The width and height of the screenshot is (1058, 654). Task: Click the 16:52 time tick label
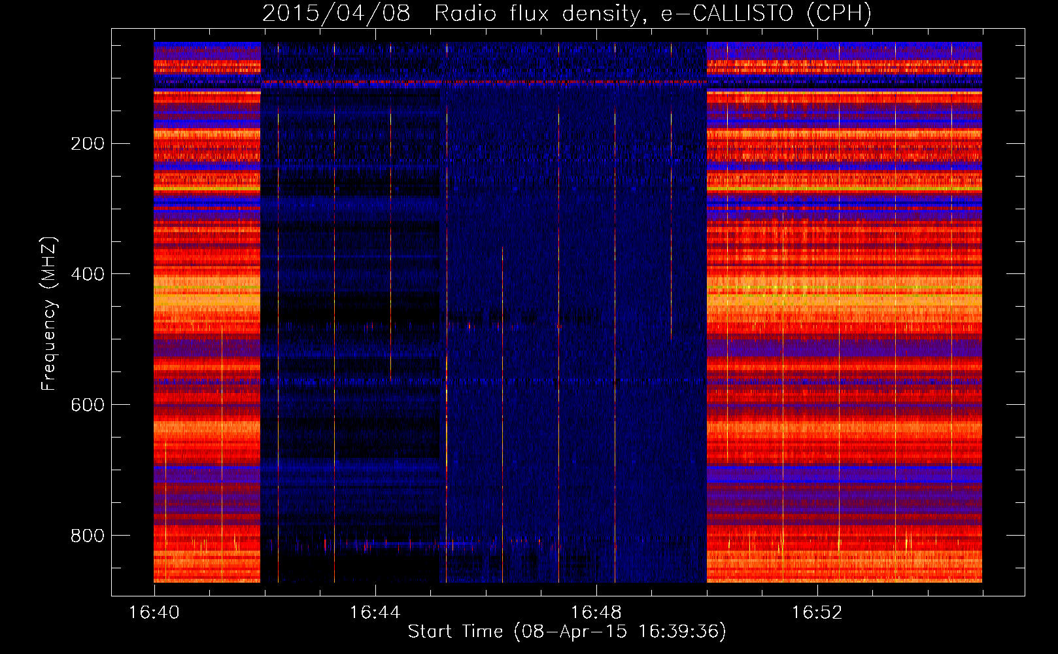point(817,613)
